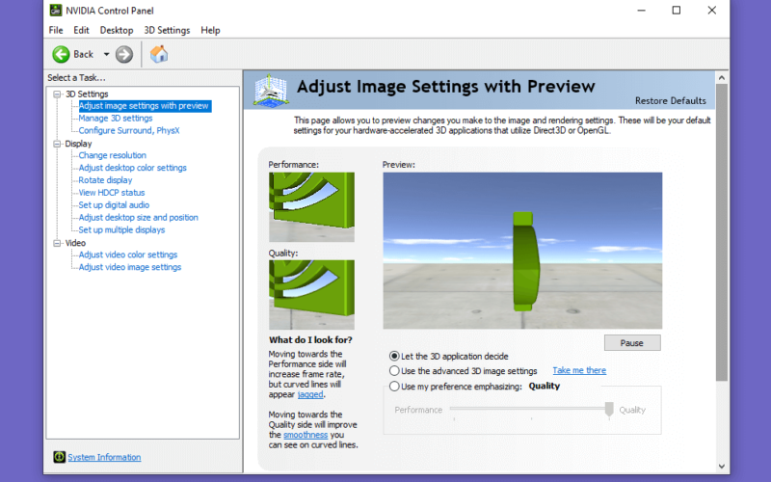
Task: Click the jagged help link
Action: pyautogui.click(x=310, y=394)
